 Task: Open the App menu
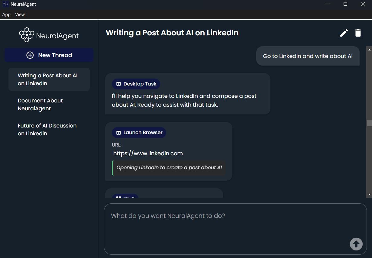[x=6, y=15]
